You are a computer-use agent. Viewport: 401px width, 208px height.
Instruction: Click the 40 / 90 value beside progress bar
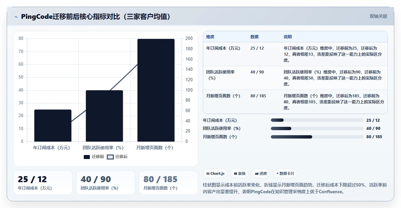373,128
